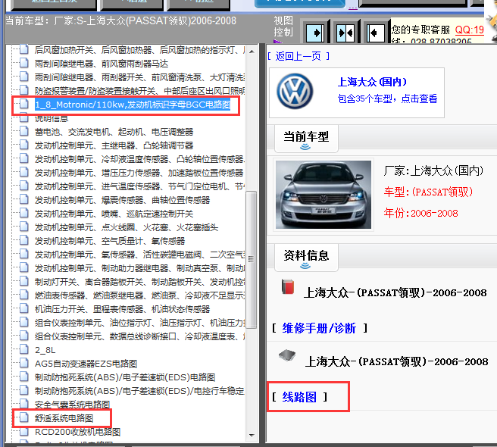Open 线路图 link
Viewport: 497px width, 447px height.
pyautogui.click(x=299, y=397)
